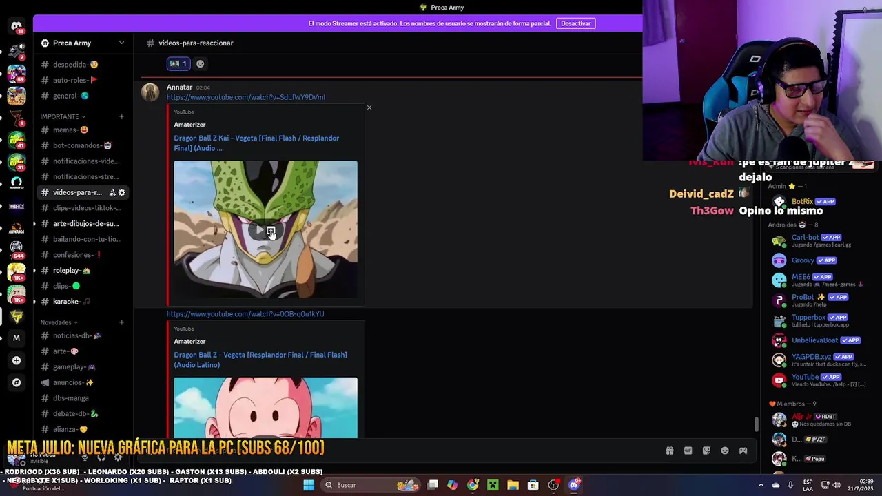
Task: Open Annatar's user profile name
Action: click(179, 87)
